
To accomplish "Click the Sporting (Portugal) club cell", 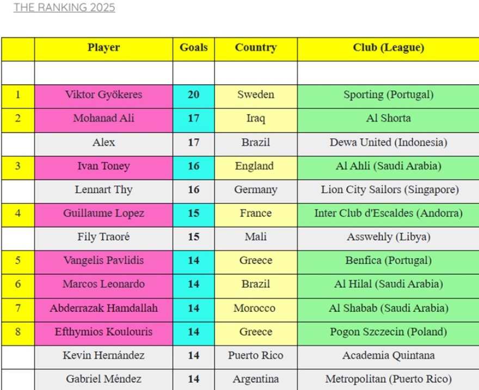I will coord(388,95).
